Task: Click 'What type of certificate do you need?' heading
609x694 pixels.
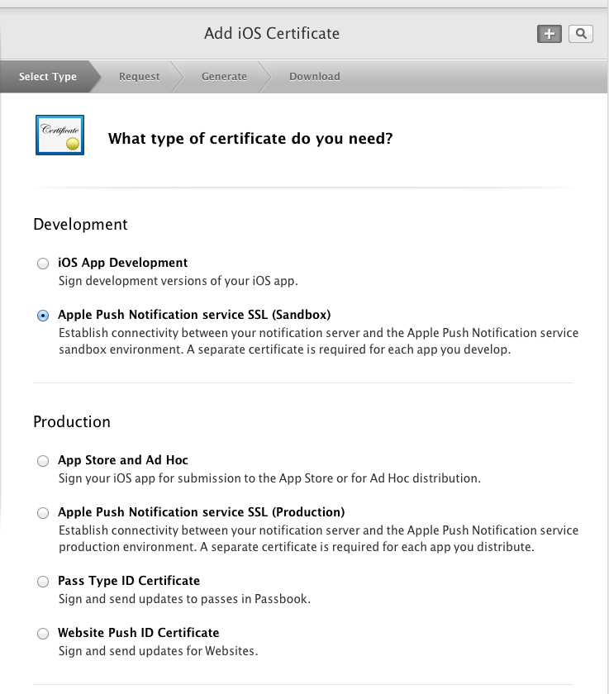Action: coord(250,139)
